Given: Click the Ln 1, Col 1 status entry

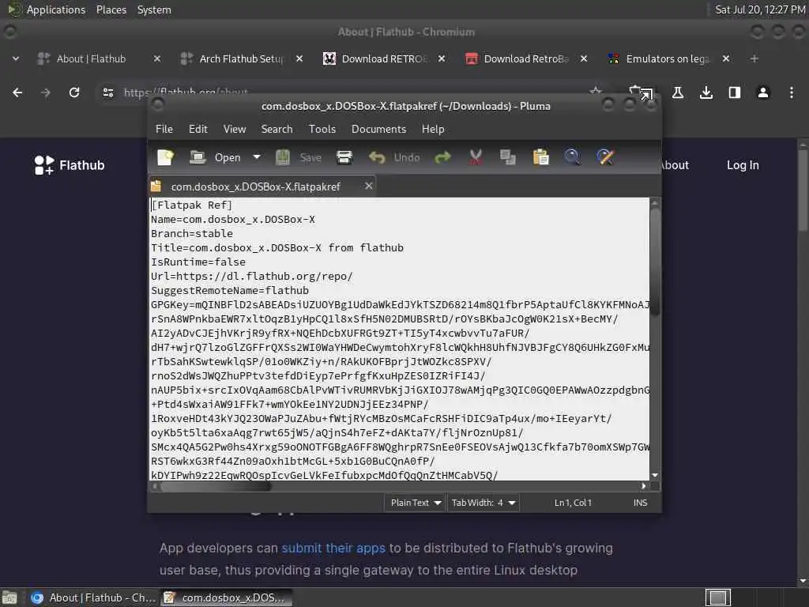Looking at the screenshot, I should click(x=573, y=503).
